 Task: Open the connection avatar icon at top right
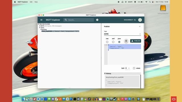pos(140,20)
